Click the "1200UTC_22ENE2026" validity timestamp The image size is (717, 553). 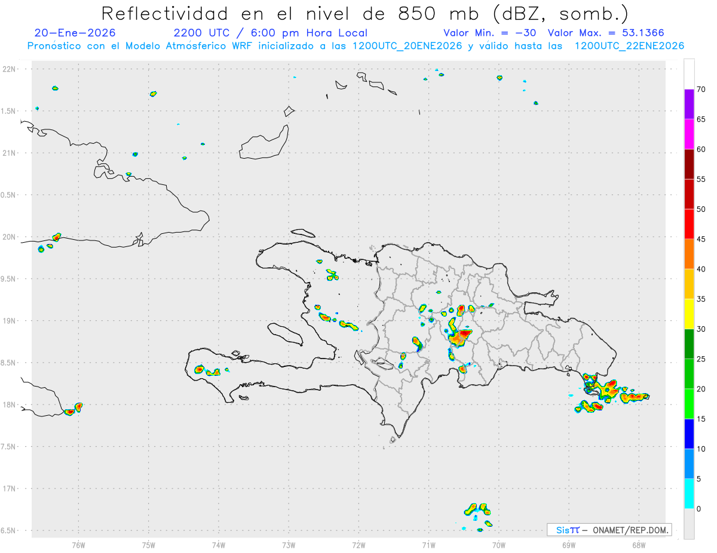coord(629,46)
